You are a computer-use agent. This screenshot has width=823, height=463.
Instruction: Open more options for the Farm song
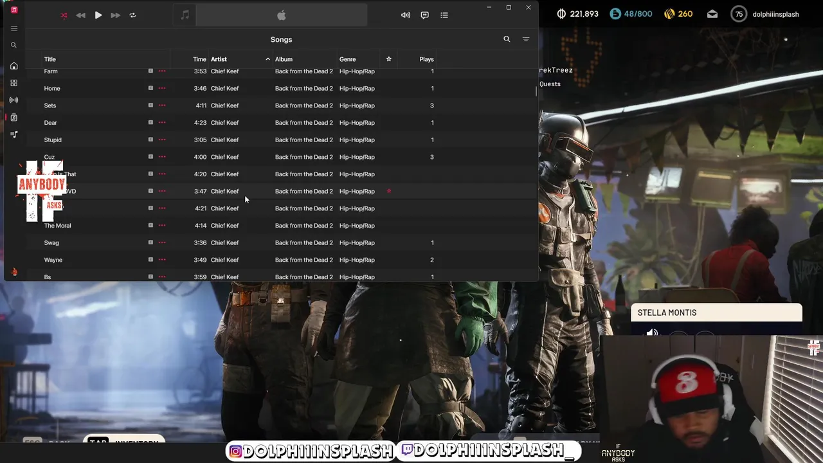click(x=162, y=71)
